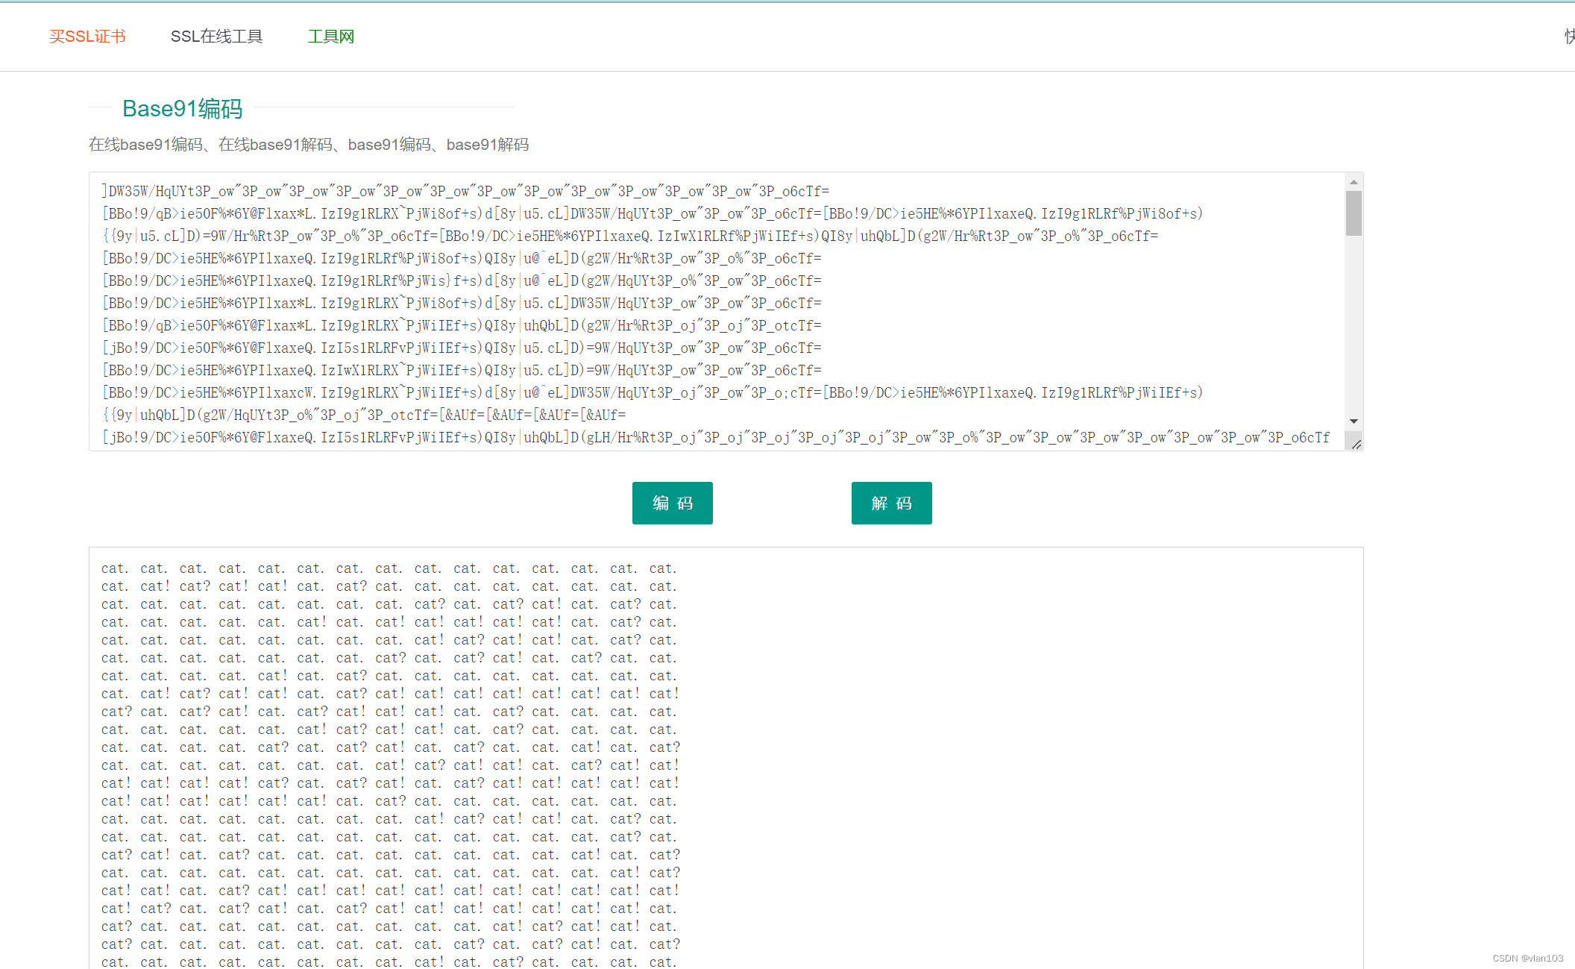The height and width of the screenshot is (969, 1575).
Task: Click inside the Base91 encoded input textarea
Action: (671, 313)
